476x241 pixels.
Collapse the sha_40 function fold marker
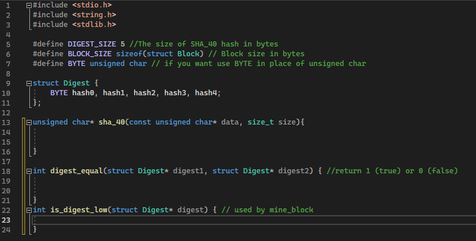coord(29,122)
